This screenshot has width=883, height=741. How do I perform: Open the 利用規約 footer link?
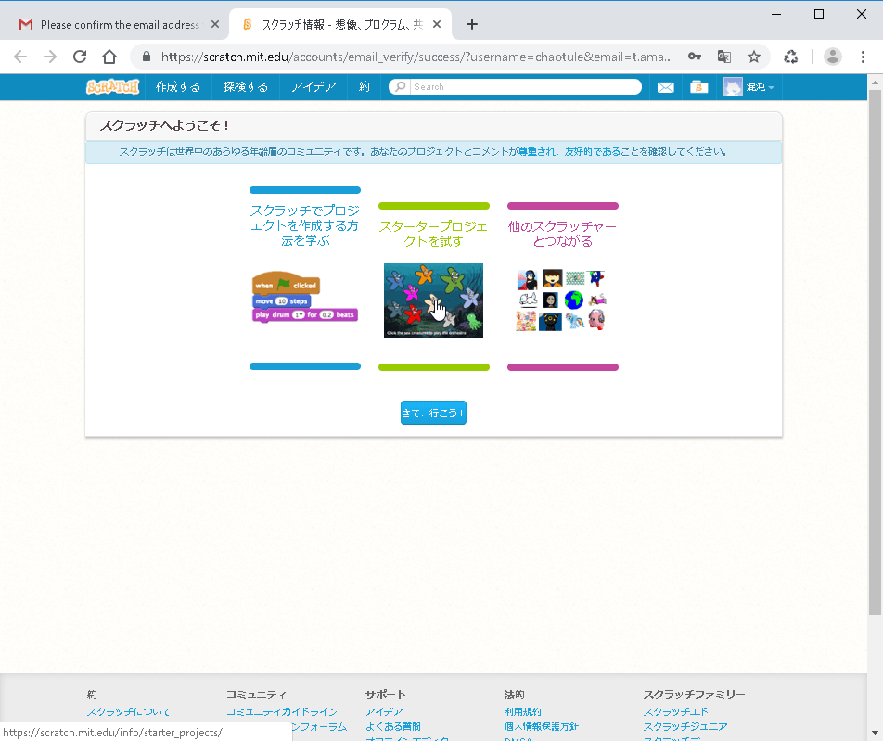[x=522, y=711]
